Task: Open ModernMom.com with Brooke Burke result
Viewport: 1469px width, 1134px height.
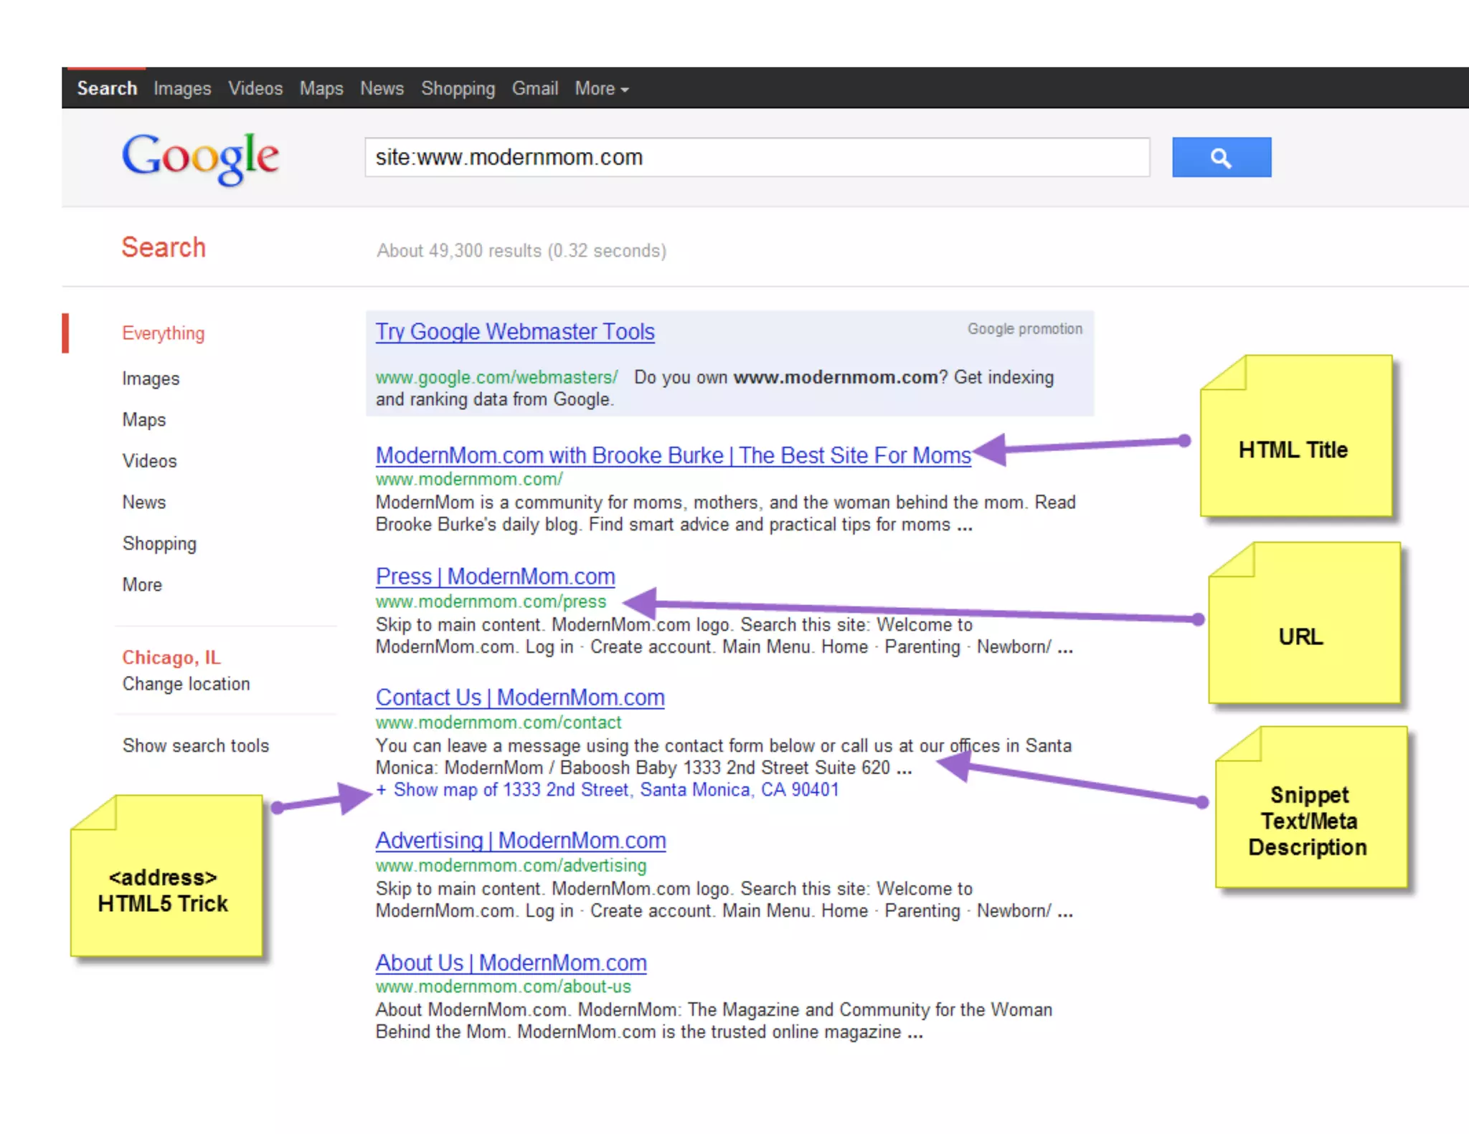Action: [672, 456]
